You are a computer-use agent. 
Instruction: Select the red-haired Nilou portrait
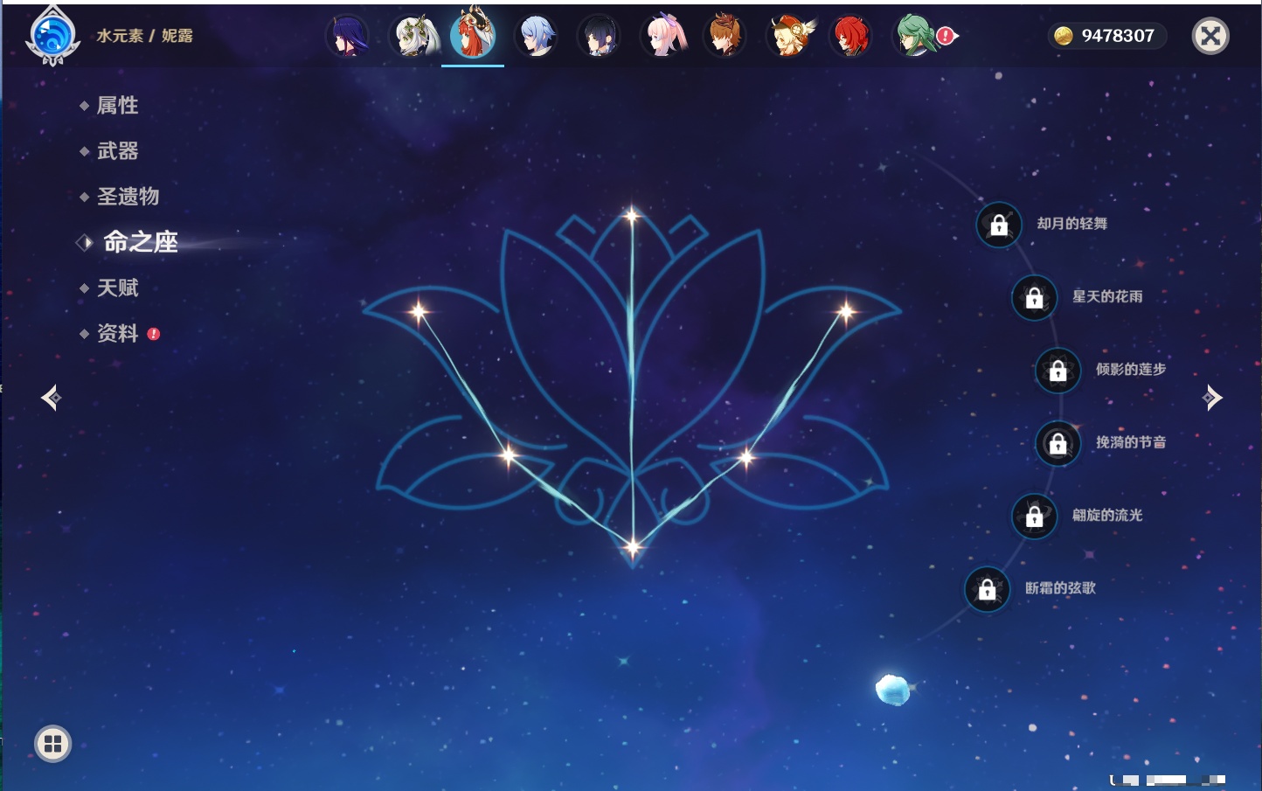[x=473, y=35]
